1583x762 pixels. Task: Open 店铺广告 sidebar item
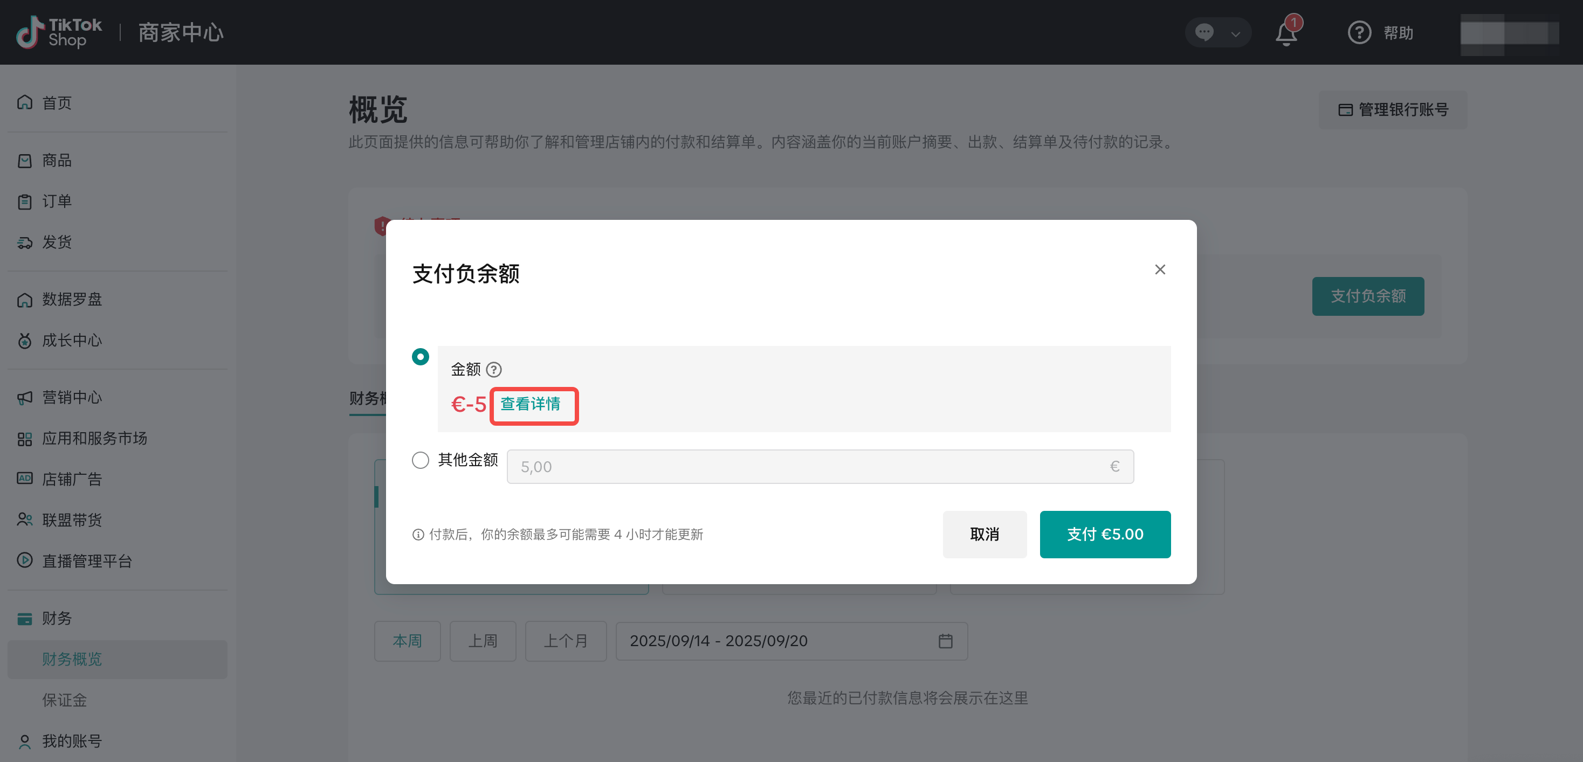tap(71, 479)
